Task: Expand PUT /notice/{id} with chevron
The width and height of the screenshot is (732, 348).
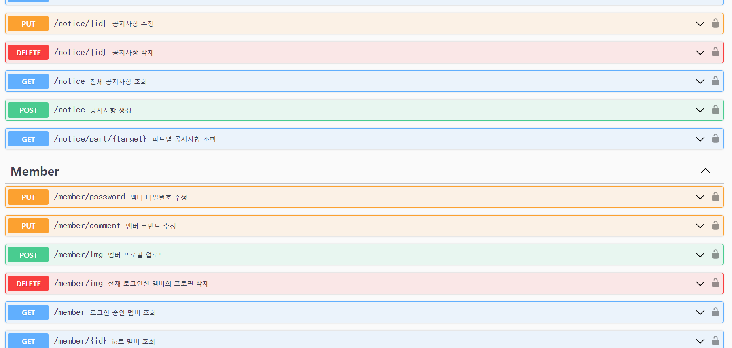Action: point(700,24)
